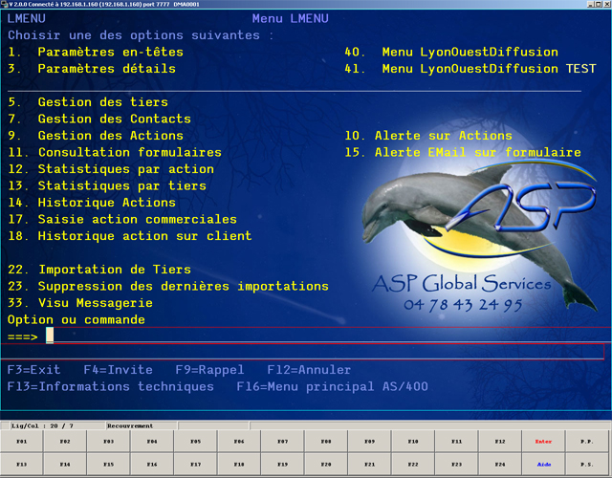Open option 17 Saisie action commerciales
Viewport: 612px width, 478px height.
point(122,219)
